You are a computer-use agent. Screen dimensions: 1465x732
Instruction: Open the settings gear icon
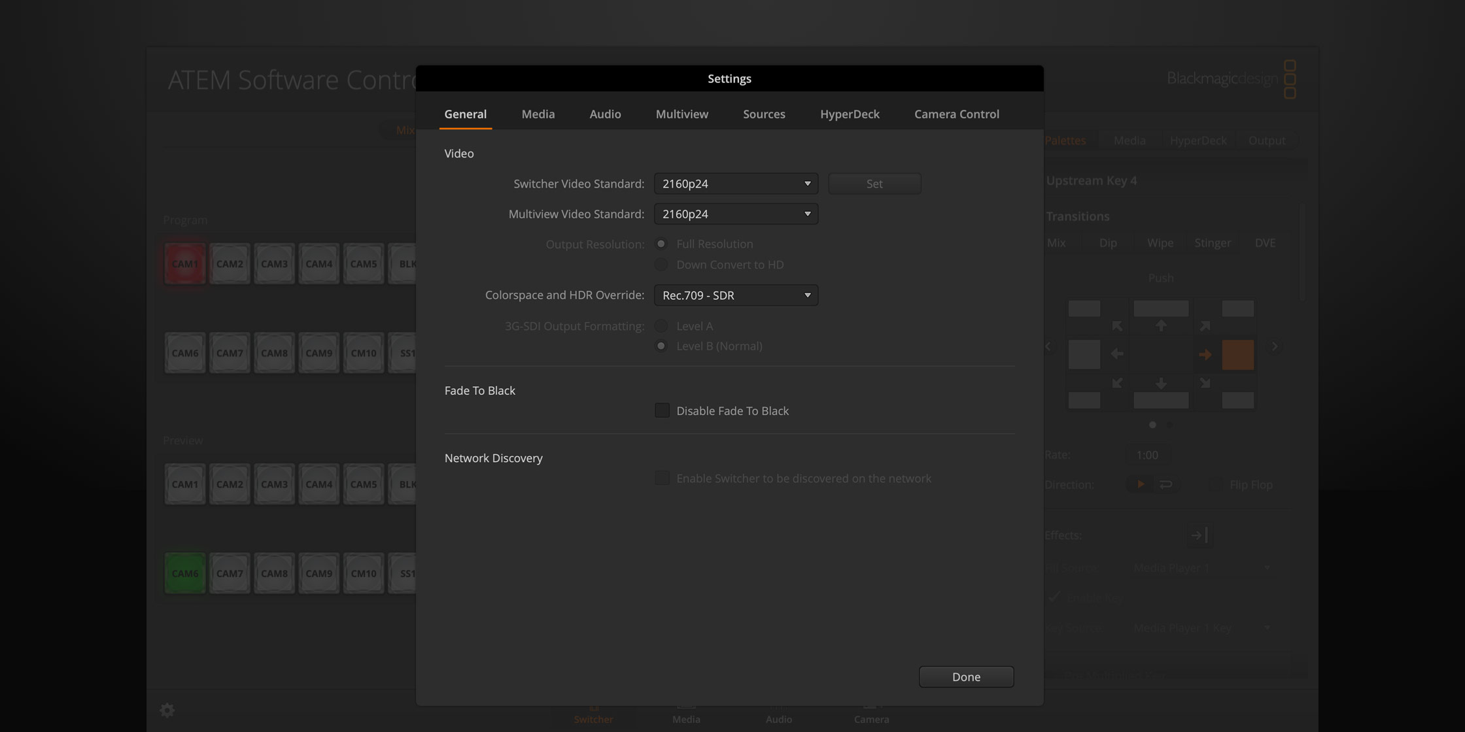[x=167, y=710]
